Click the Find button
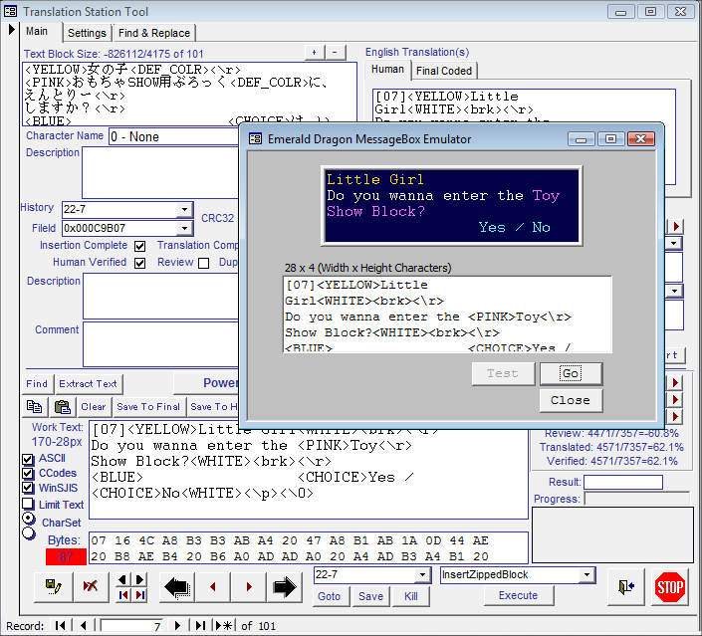Viewport: 702px width, 636px height. [37, 384]
